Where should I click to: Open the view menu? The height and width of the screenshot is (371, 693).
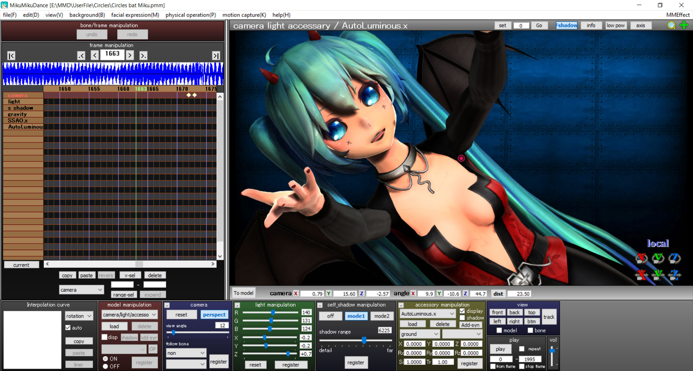54,15
